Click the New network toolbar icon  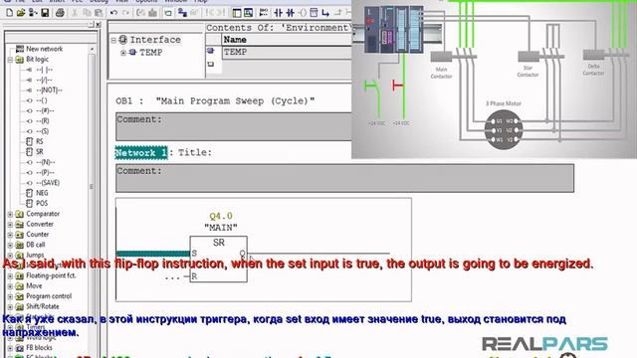(x=264, y=13)
